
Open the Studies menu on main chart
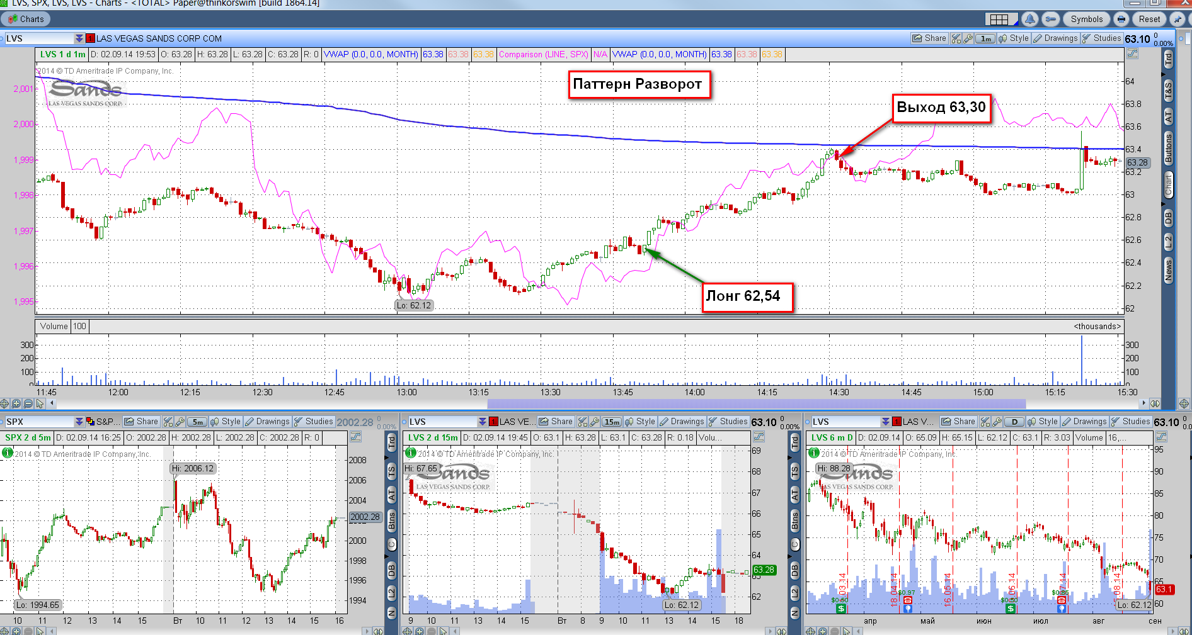(x=1102, y=38)
